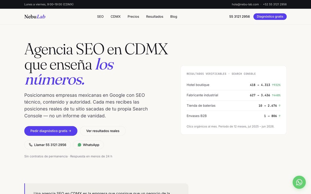Image resolution: width=311 pixels, height=194 pixels.
Task: Open the Resultados nav item
Action: 155,17
